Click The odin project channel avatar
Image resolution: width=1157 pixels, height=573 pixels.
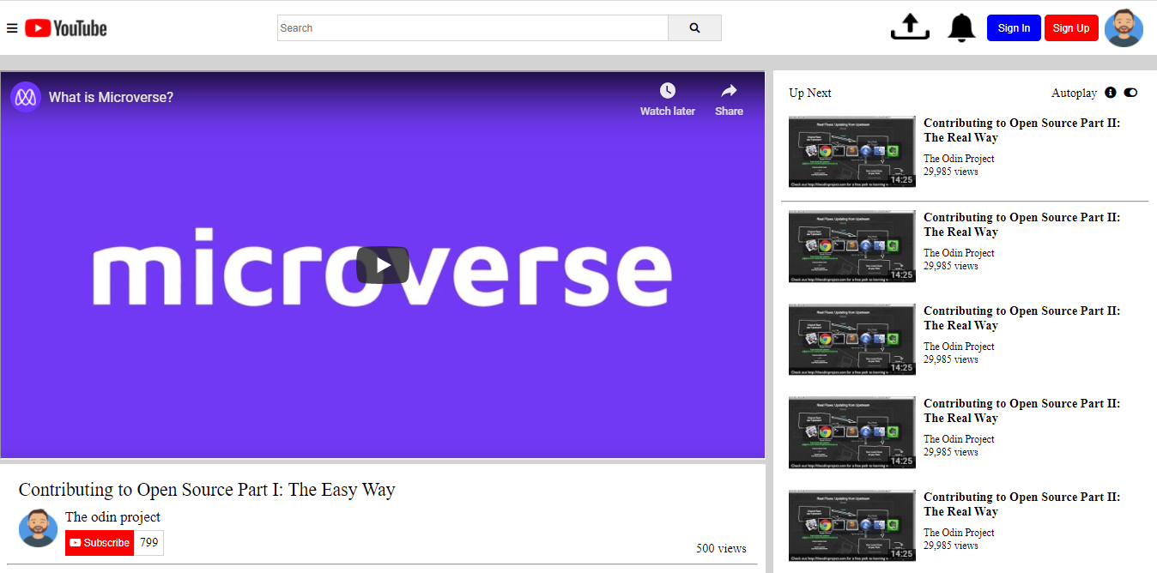pos(38,528)
